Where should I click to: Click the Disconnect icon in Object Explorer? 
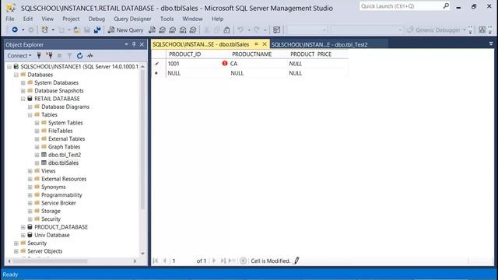(x=49, y=55)
